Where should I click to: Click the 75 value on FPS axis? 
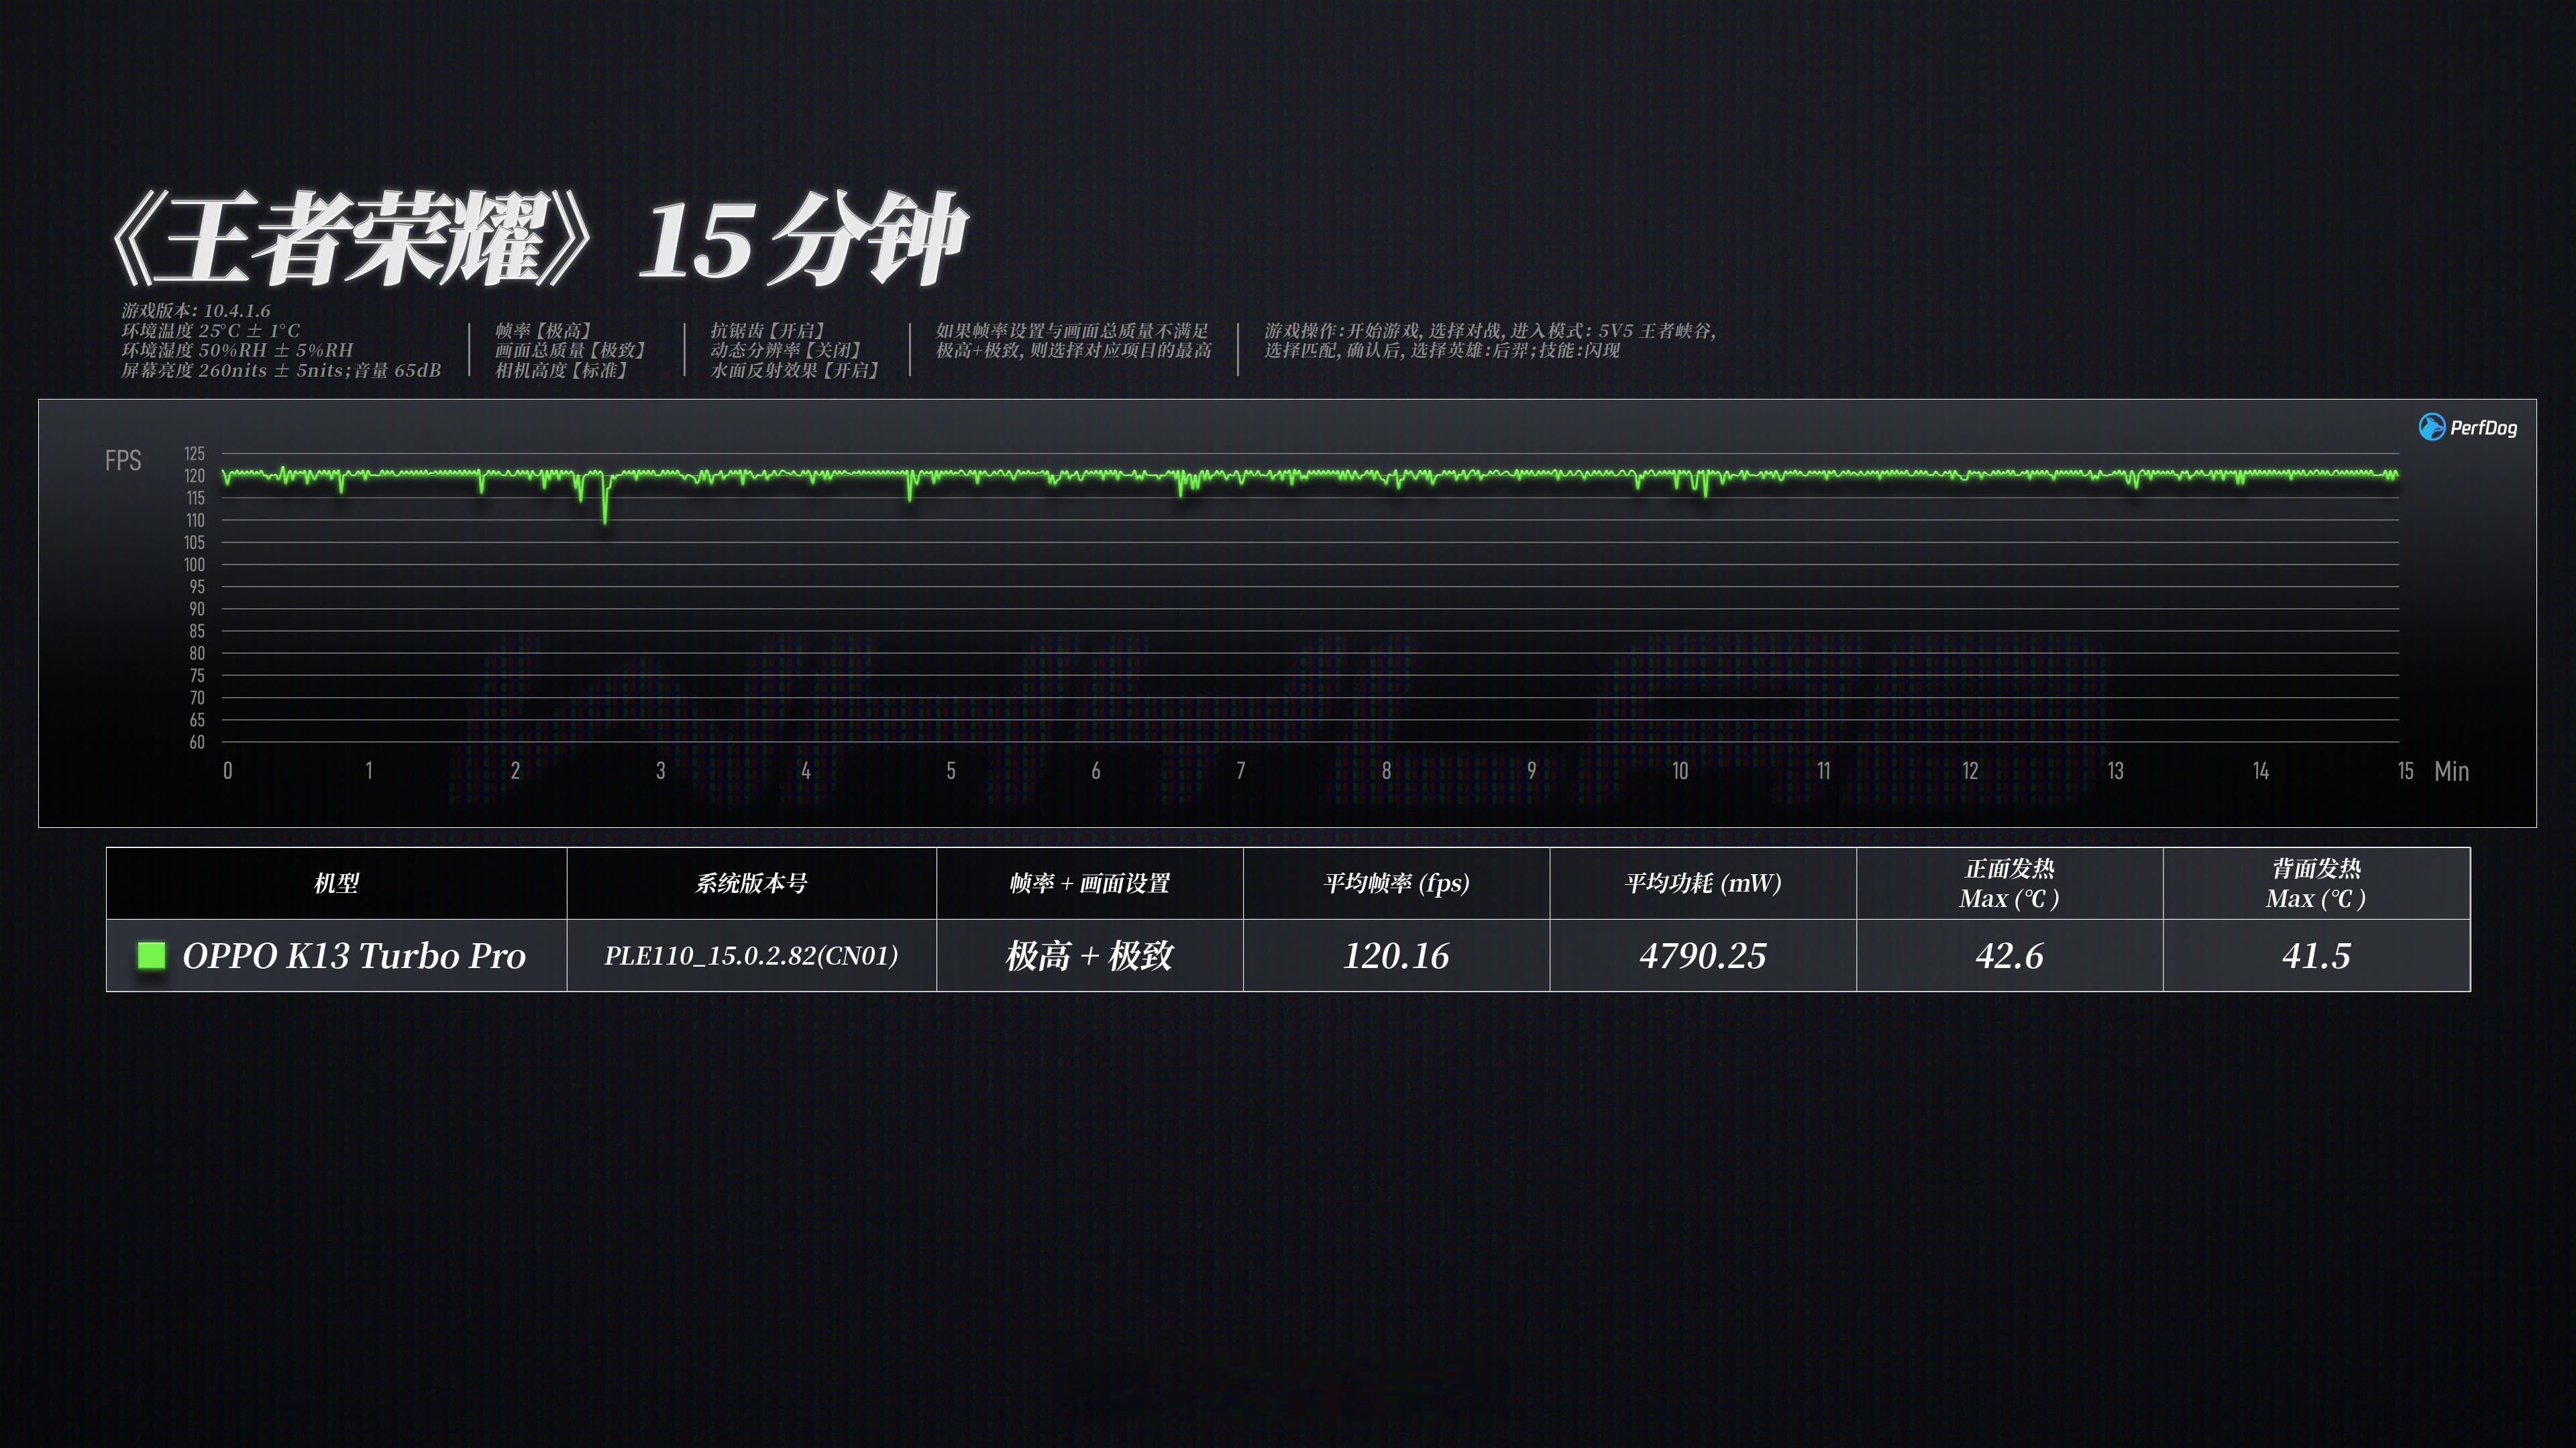click(x=197, y=676)
